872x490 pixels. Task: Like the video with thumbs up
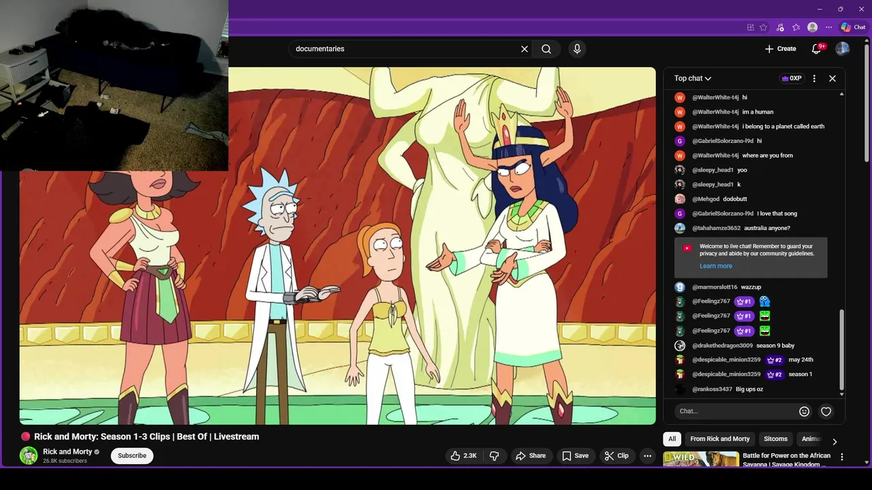(463, 456)
